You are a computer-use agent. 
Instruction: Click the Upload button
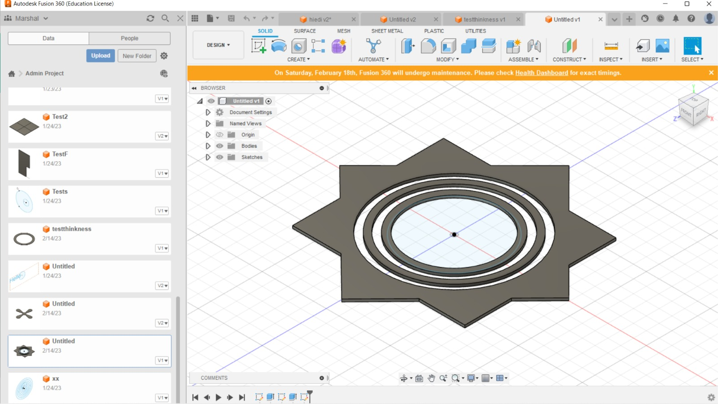pos(101,56)
